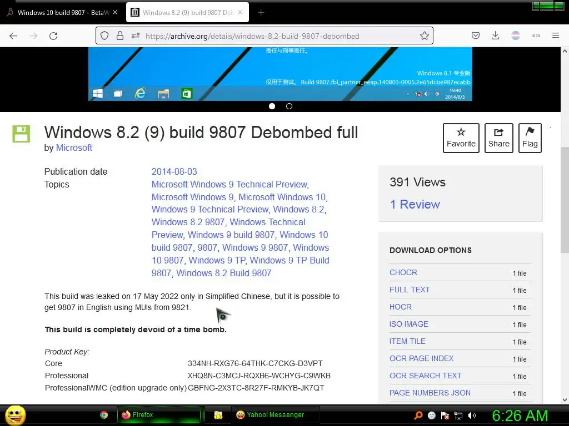Open the flag with red X tray icon
The image size is (569, 426).
pyautogui.click(x=445, y=415)
